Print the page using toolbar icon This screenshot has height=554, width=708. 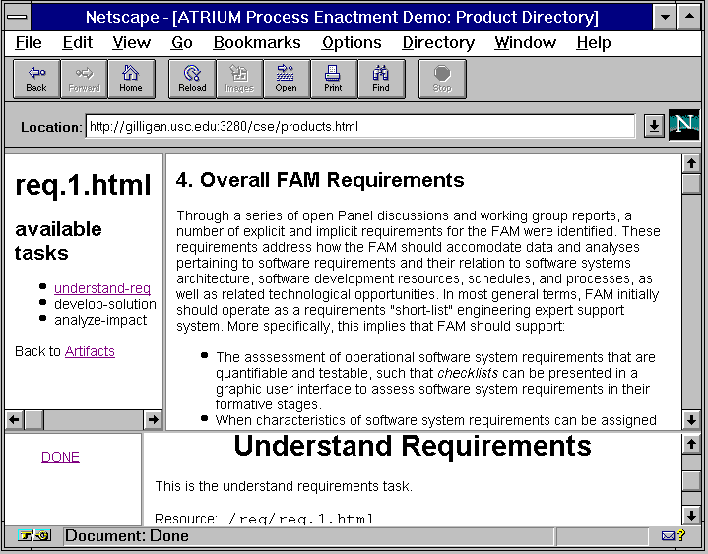tap(333, 79)
